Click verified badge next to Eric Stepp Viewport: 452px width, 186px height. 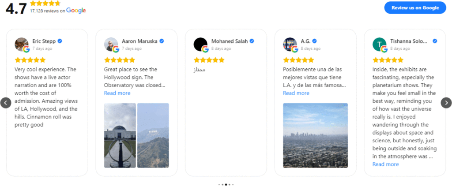(60, 41)
